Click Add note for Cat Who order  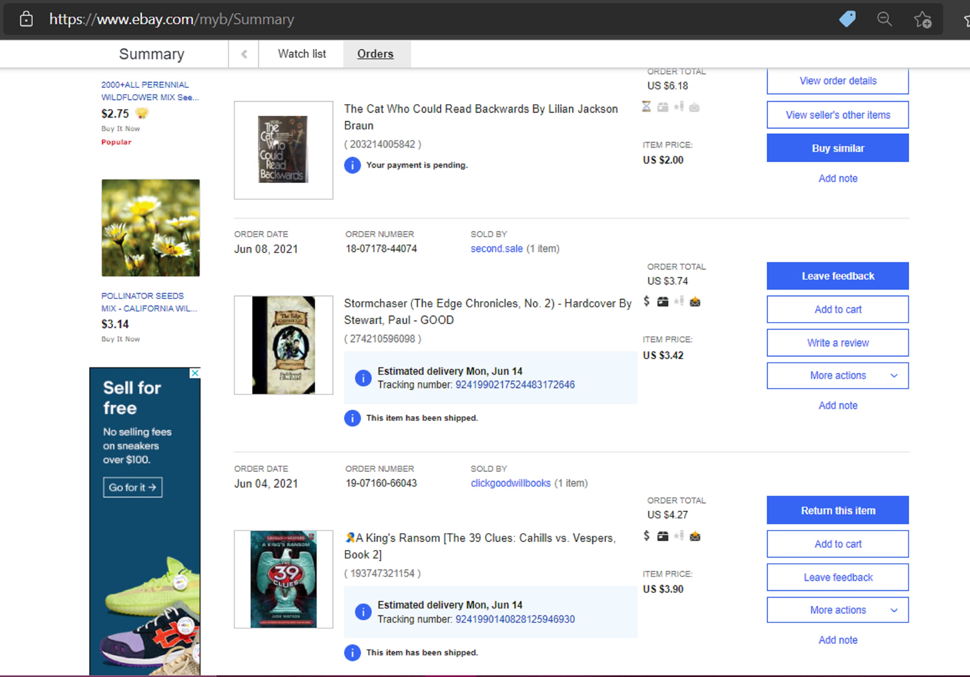click(837, 179)
